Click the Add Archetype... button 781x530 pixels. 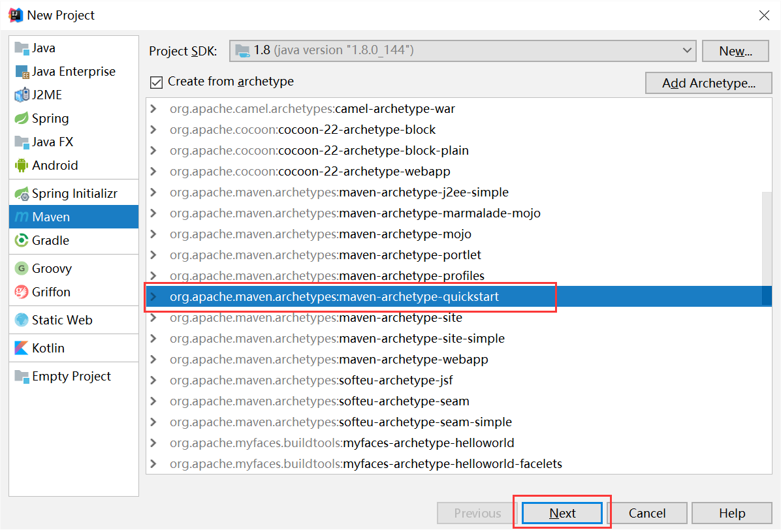coord(709,83)
